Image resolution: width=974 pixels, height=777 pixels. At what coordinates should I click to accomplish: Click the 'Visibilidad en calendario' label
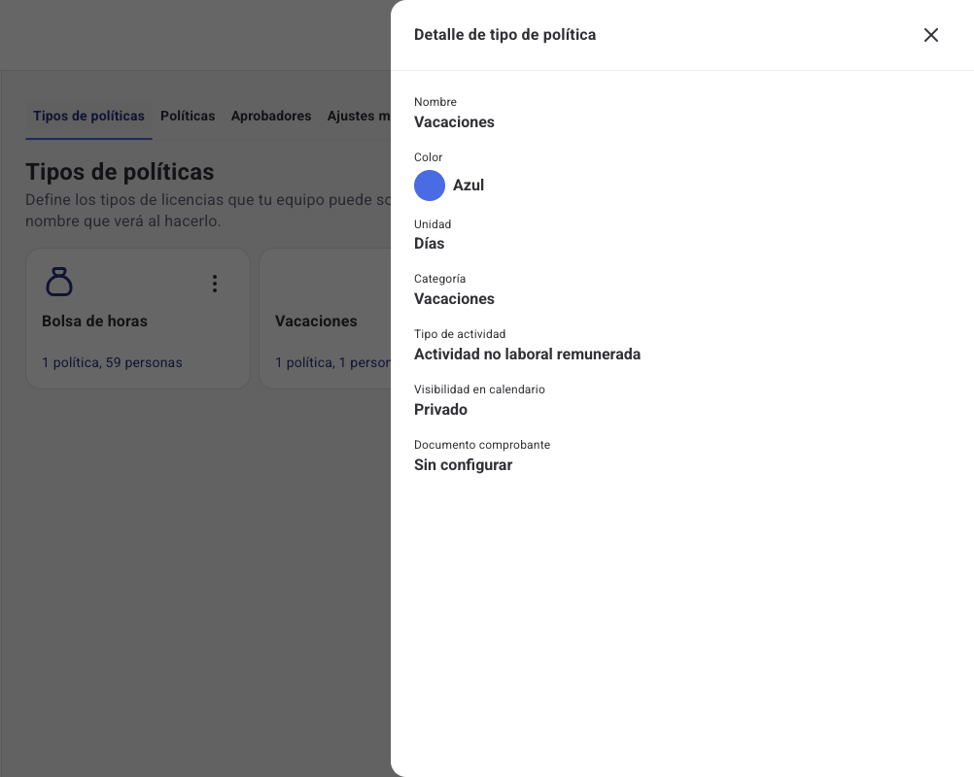coord(479,389)
